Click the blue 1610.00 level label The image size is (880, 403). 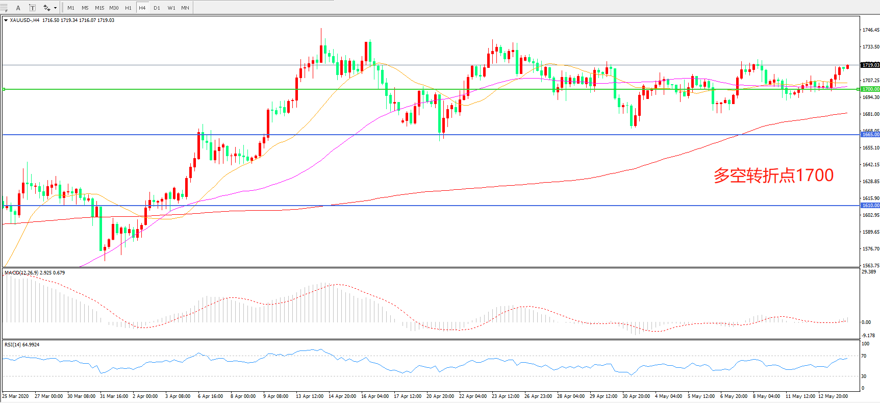pyautogui.click(x=870, y=206)
